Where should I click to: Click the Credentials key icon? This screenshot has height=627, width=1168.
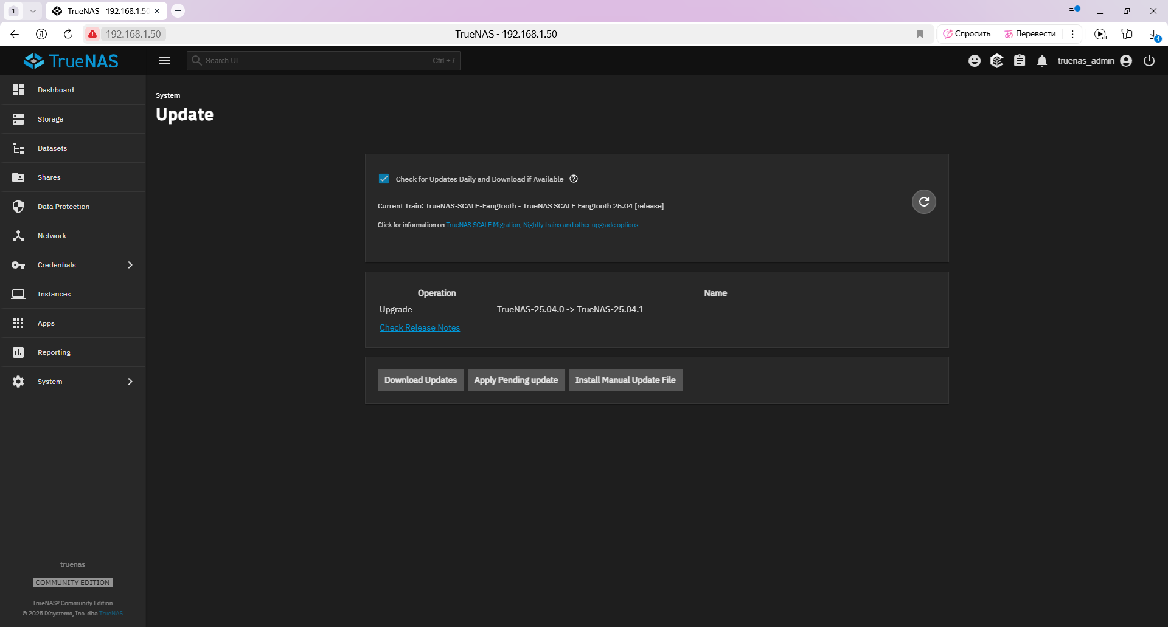pyautogui.click(x=18, y=265)
